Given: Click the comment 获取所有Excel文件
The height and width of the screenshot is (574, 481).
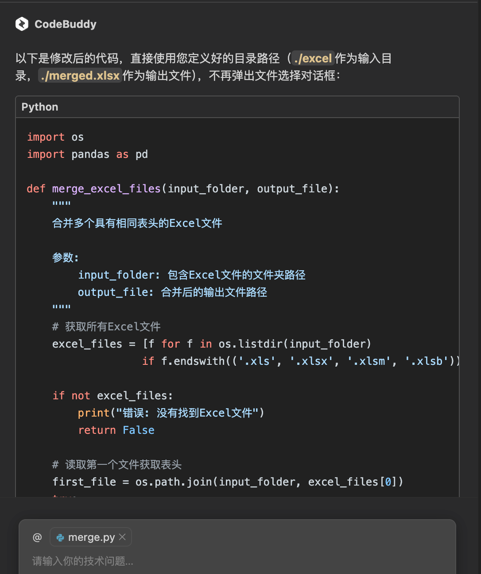Looking at the screenshot, I should point(107,326).
